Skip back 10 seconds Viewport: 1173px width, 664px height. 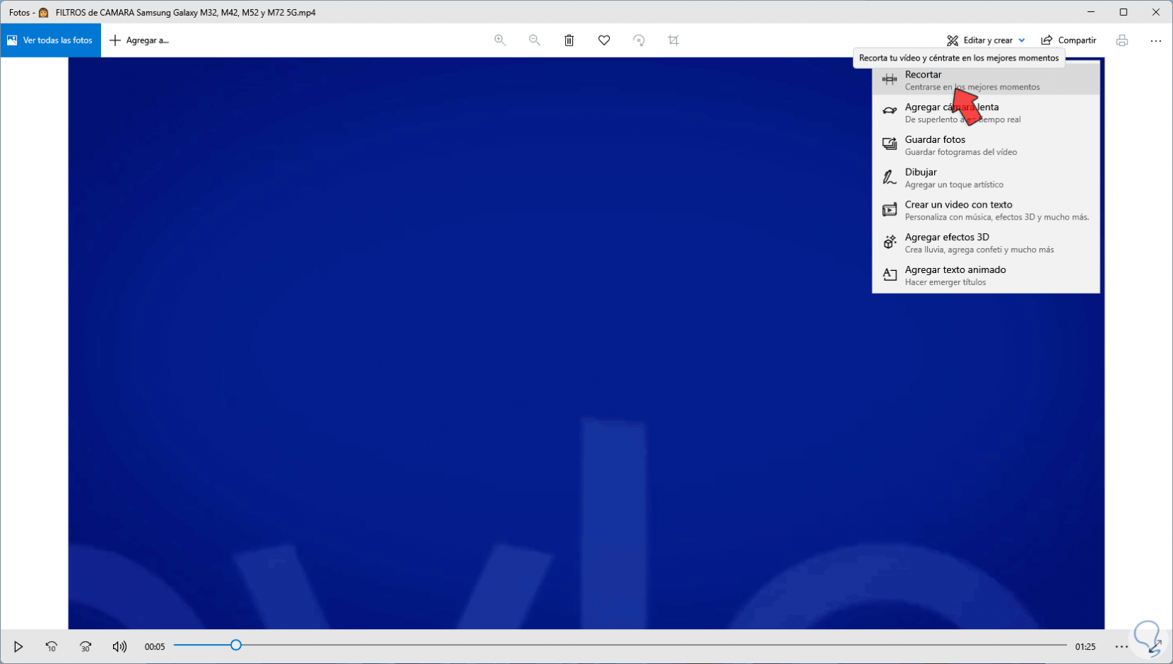51,647
